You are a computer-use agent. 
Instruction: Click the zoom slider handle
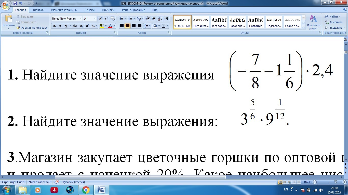pyautogui.click(x=335, y=182)
